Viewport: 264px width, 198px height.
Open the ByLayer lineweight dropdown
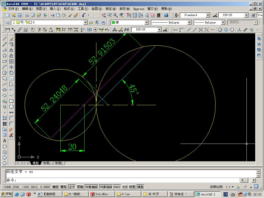click(x=223, y=22)
